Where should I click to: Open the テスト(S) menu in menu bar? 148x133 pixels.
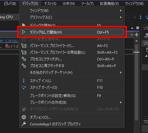click(50, 4)
